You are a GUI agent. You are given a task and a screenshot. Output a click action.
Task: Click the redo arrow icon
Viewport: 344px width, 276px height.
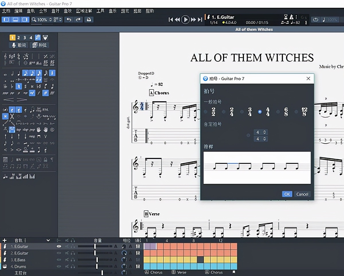78,20
